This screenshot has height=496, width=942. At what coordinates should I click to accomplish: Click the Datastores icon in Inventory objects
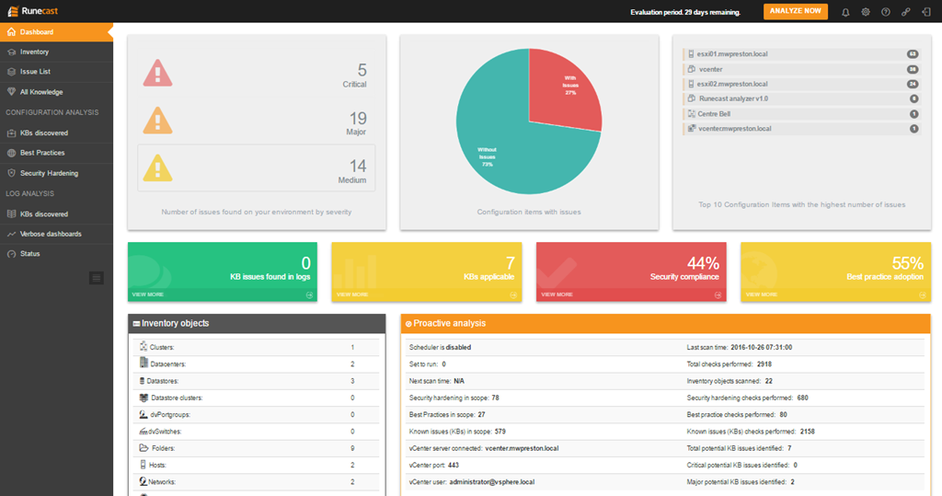[143, 381]
